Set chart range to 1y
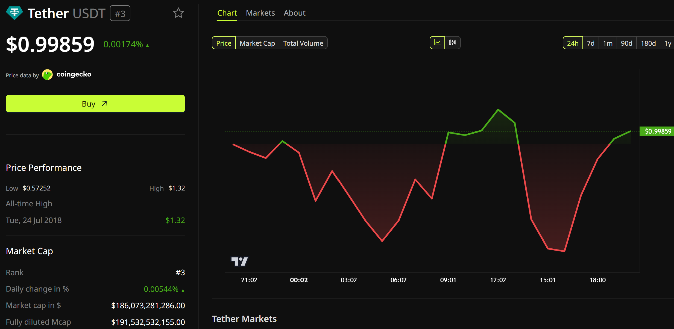 [667, 43]
